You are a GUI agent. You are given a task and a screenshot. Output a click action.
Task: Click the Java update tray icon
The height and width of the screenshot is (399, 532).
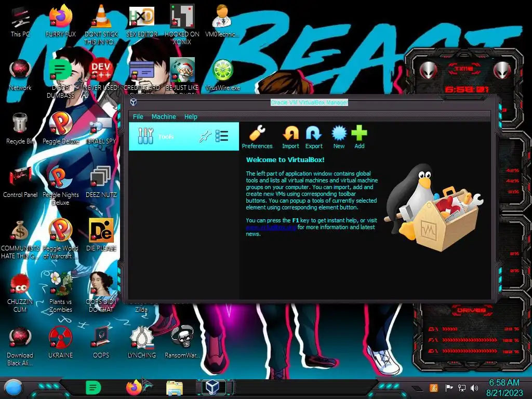coord(433,388)
